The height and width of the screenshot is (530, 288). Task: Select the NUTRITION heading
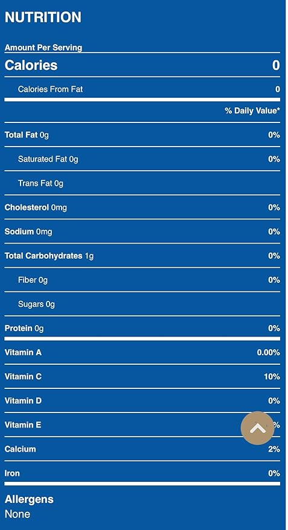[43, 17]
